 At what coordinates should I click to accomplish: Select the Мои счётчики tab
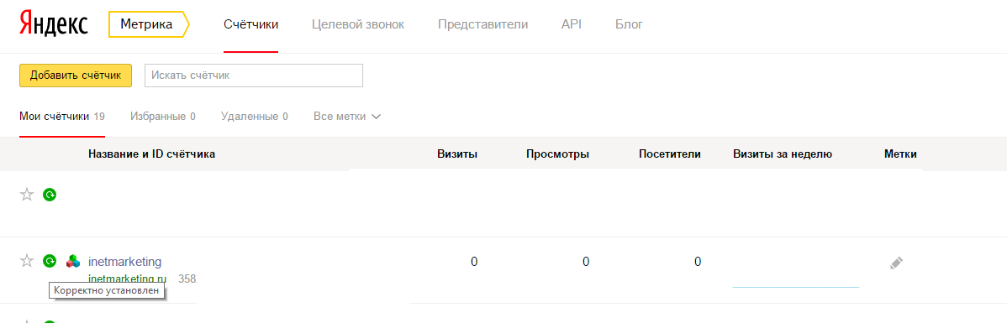[62, 117]
